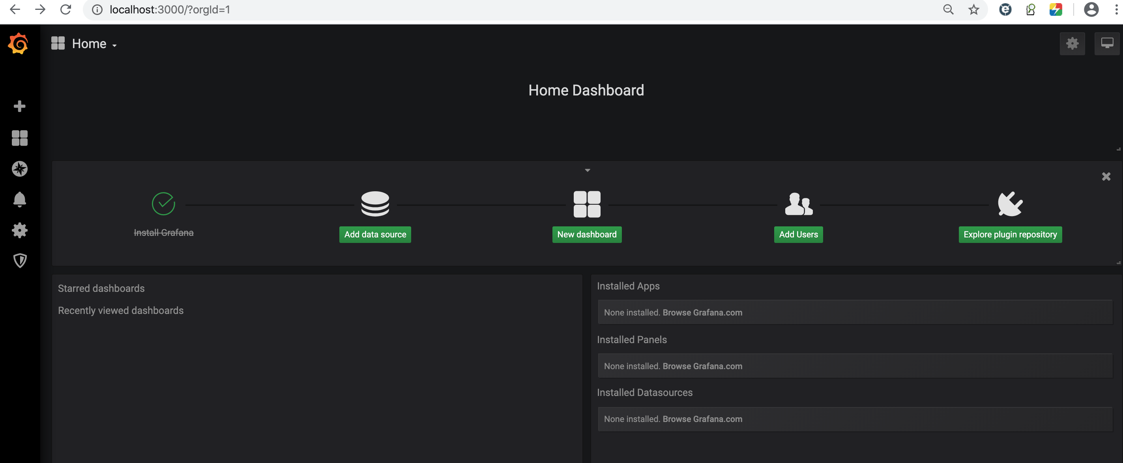Open Alerting bell icon in the sidebar
1123x463 pixels.
(x=20, y=200)
